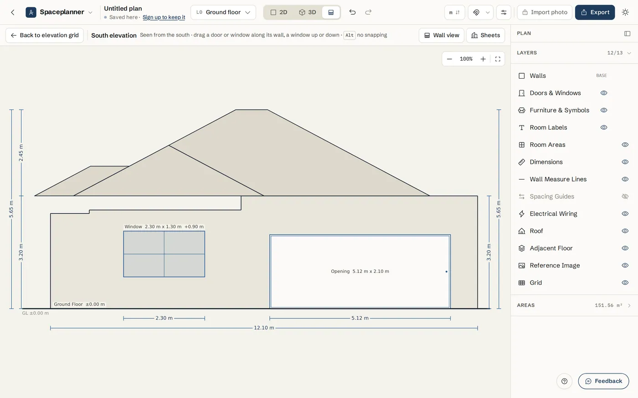This screenshot has width=638, height=398.
Task: Toggle the light/dark theme sun icon
Action: click(625, 12)
